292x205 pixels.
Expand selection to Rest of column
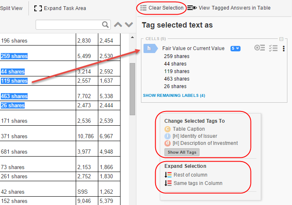(x=190, y=175)
